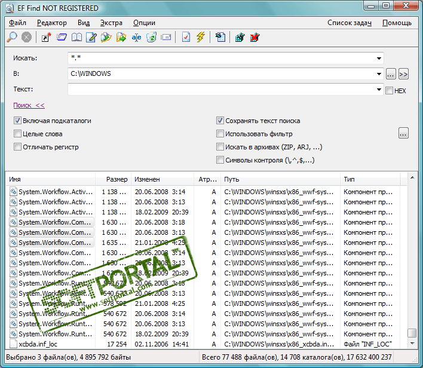423x368 pixels.
Task: Click the results scroll down arrow
Action: pos(412,343)
